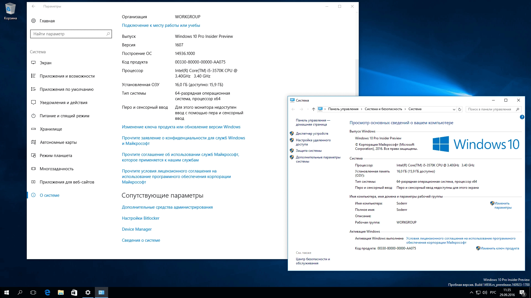Open the Recycle Bin desktop icon
531x298 pixels.
11,12
